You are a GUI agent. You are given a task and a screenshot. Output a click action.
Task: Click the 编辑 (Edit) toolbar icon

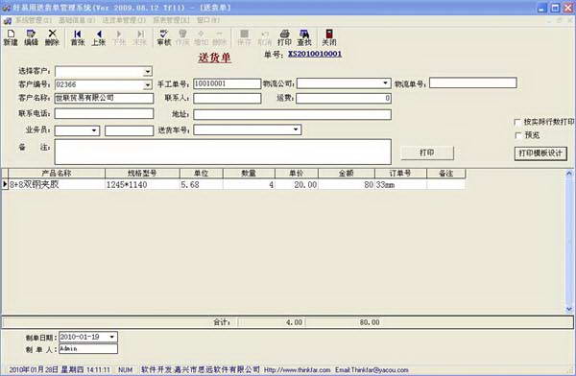coord(32,37)
